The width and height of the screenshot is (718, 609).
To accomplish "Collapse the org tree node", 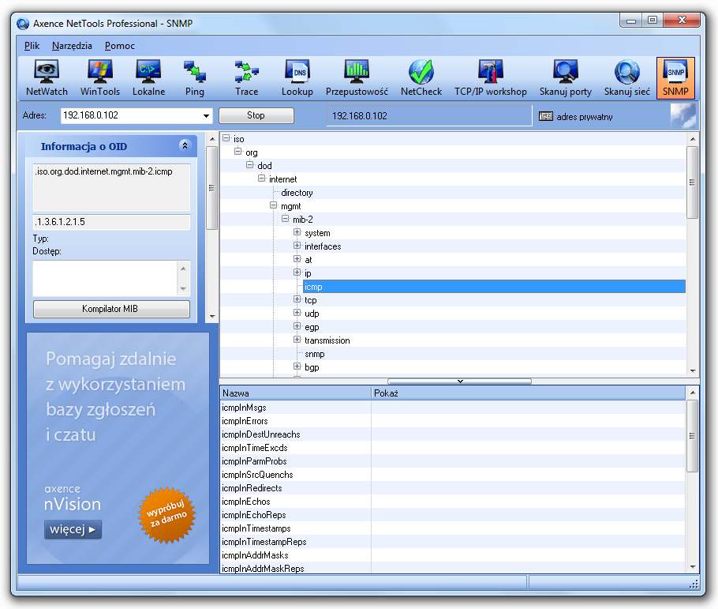I will click(238, 152).
